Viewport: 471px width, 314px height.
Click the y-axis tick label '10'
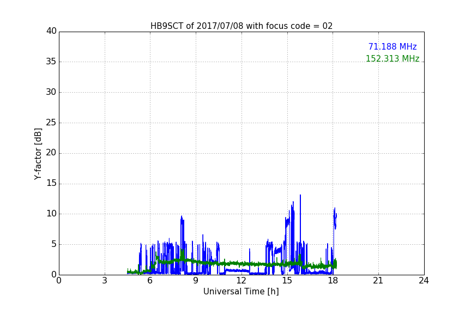pos(51,214)
